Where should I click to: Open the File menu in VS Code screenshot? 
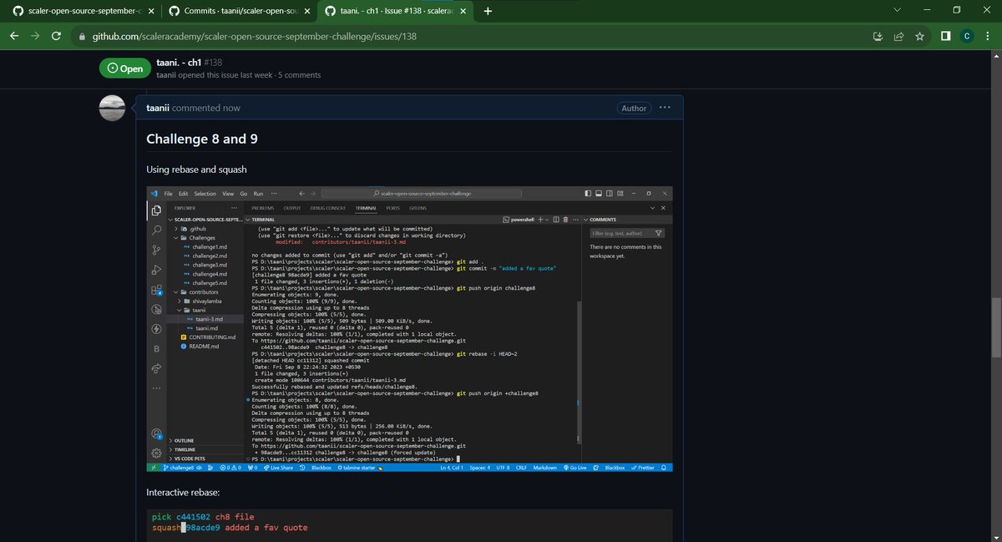pyautogui.click(x=168, y=193)
